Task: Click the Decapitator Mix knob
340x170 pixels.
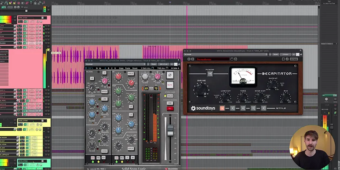Action: (285, 97)
